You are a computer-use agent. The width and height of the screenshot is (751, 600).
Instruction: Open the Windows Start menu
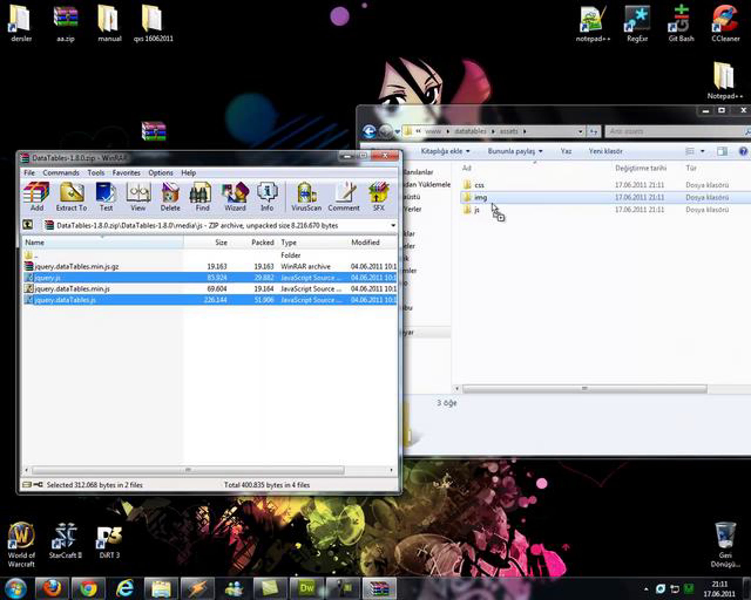point(16,589)
